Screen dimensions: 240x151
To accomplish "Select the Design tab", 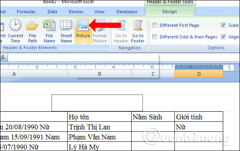I will [170, 12].
